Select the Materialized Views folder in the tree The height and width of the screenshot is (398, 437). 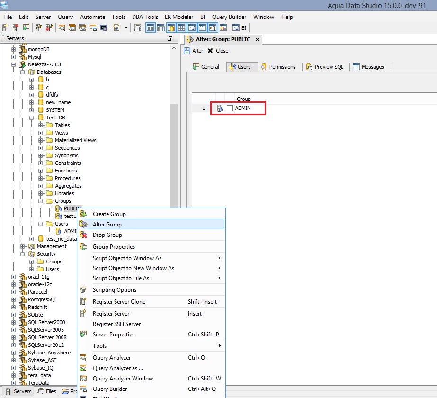(x=76, y=140)
